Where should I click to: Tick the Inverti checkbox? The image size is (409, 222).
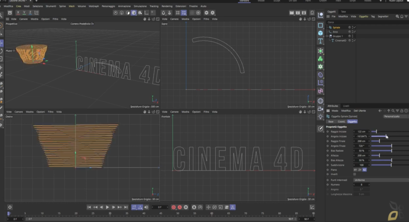(355, 174)
